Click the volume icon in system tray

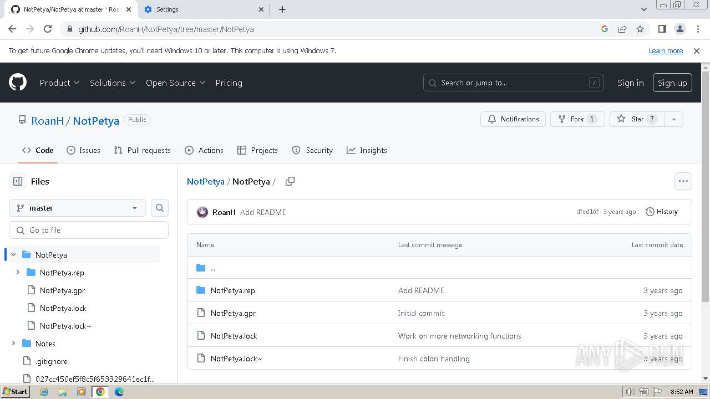pos(630,392)
